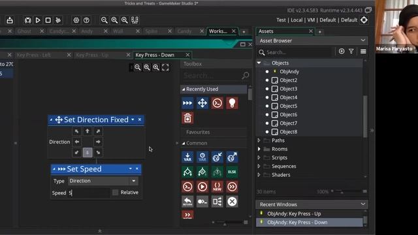
Task: Select ObjAndy in the asset tree
Action: pyautogui.click(x=289, y=71)
